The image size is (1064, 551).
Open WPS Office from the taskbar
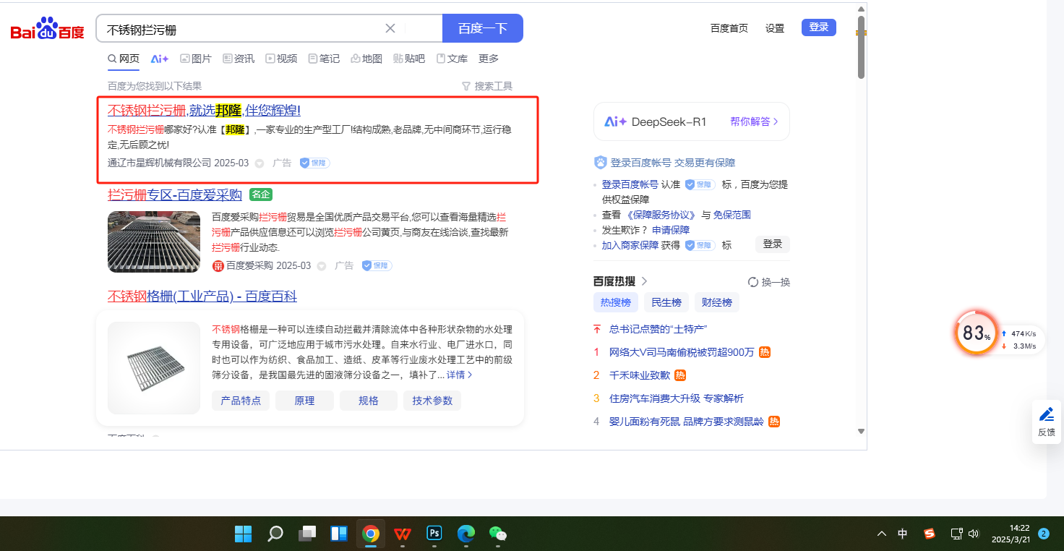(x=403, y=534)
